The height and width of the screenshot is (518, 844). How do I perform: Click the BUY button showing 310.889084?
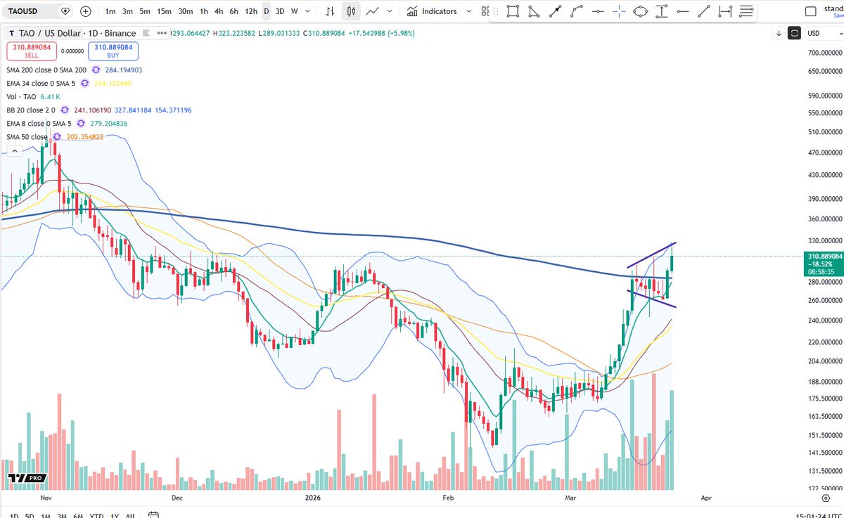click(x=113, y=51)
